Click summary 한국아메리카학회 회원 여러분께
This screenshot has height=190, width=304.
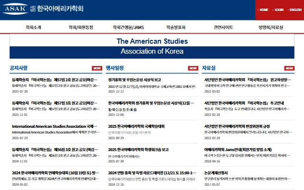click(x=129, y=133)
